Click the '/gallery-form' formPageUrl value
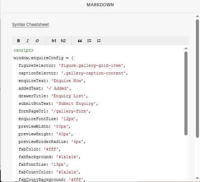 point(70,111)
